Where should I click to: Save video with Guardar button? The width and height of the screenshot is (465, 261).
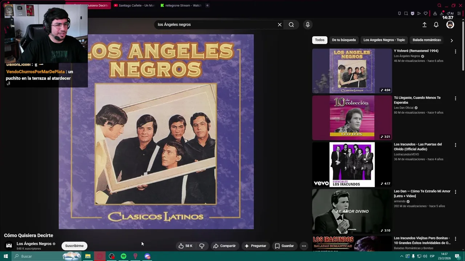(x=284, y=246)
